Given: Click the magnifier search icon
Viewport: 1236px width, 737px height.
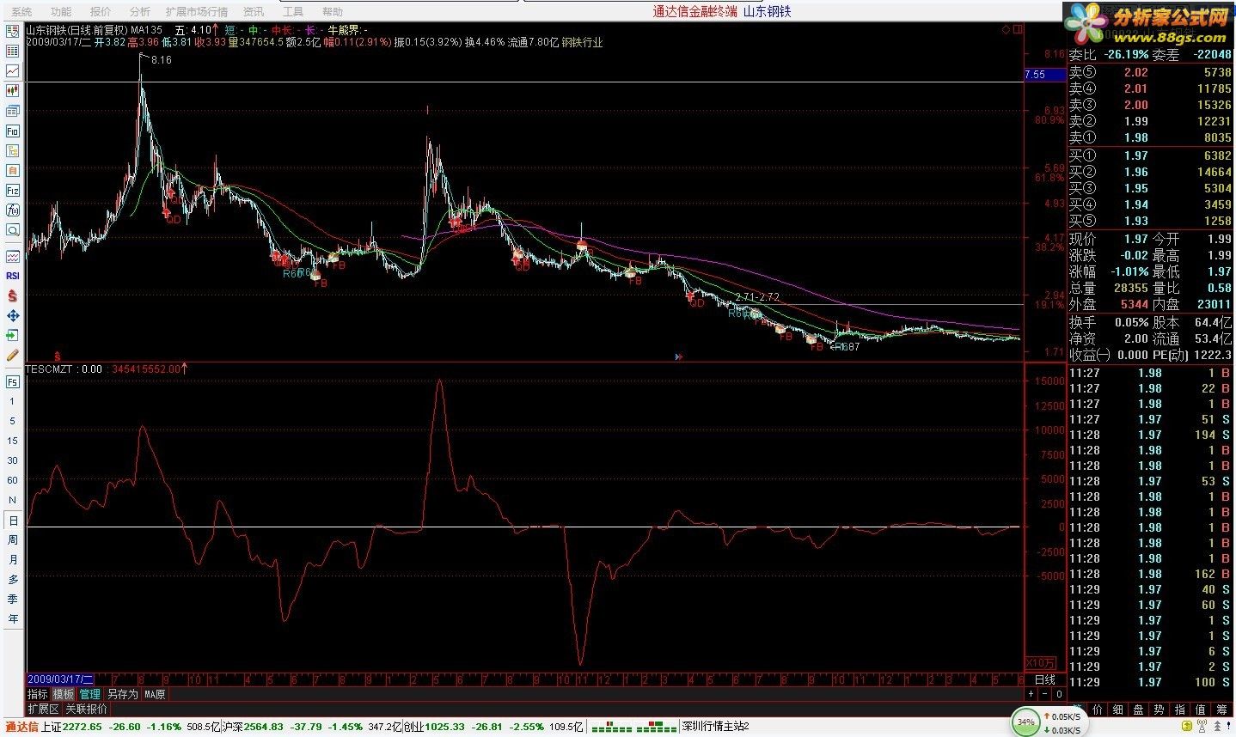Looking at the screenshot, I should coord(13,230).
